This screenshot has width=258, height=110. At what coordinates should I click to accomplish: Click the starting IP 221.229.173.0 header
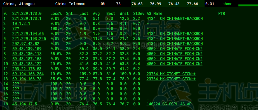click(x=27, y=14)
